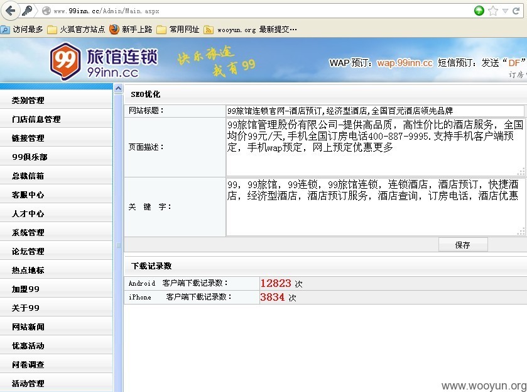
Task: Reload the page with the refresh icon
Action: [x=516, y=11]
